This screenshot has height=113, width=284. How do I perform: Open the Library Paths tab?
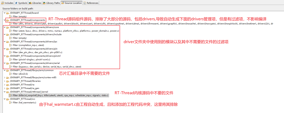click(51, 3)
